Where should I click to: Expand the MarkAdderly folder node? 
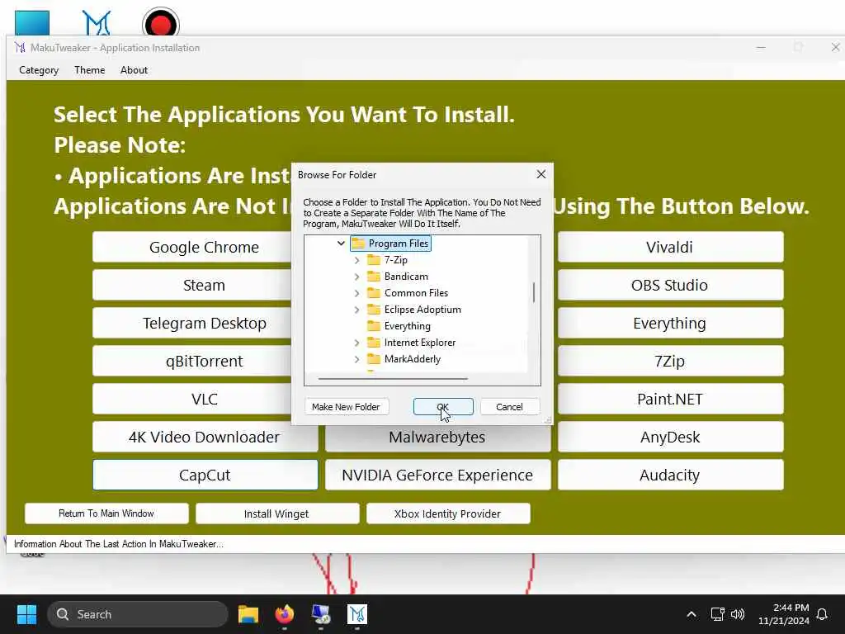(356, 359)
